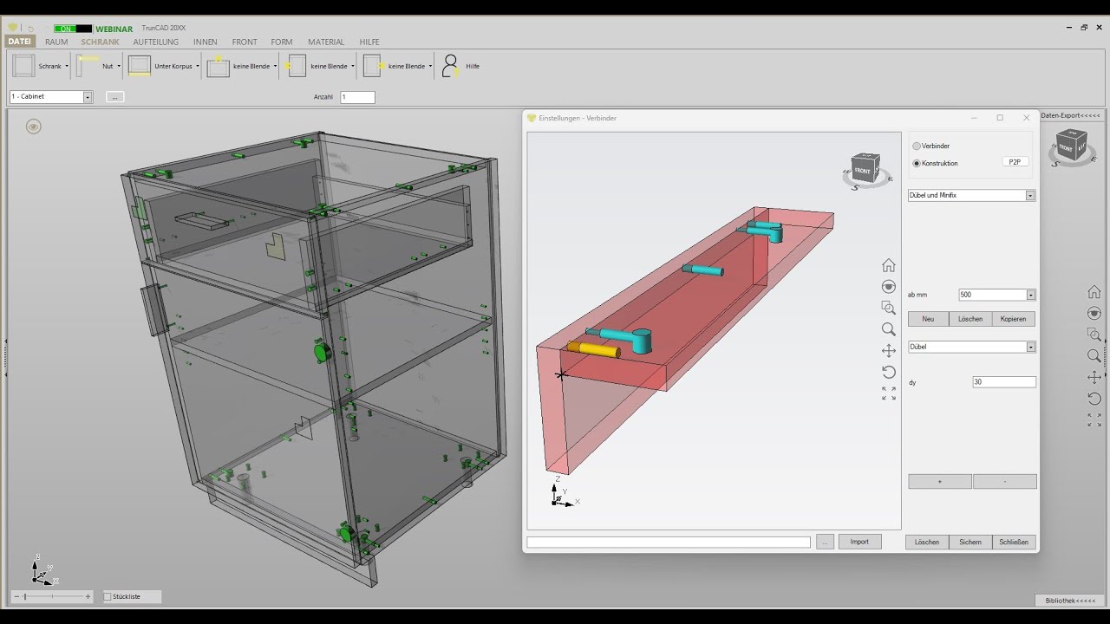Switch to the AUFTEILUNG tab

(x=156, y=42)
